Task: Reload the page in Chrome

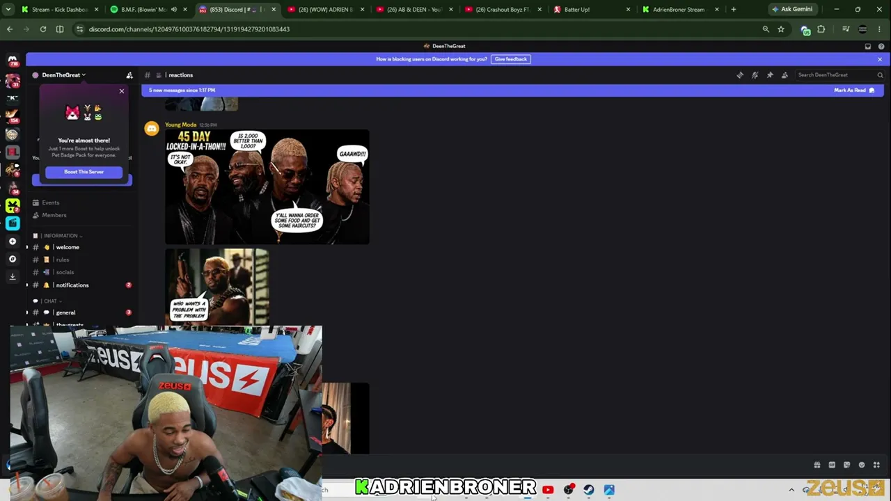Action: click(43, 29)
